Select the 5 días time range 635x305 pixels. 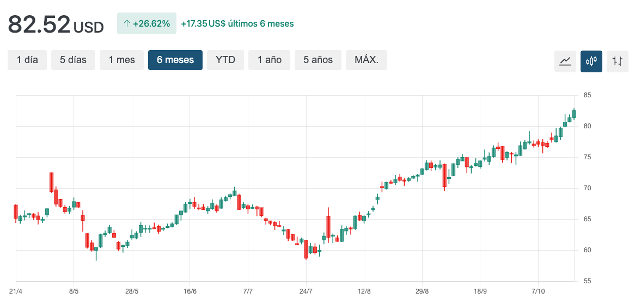click(x=73, y=60)
